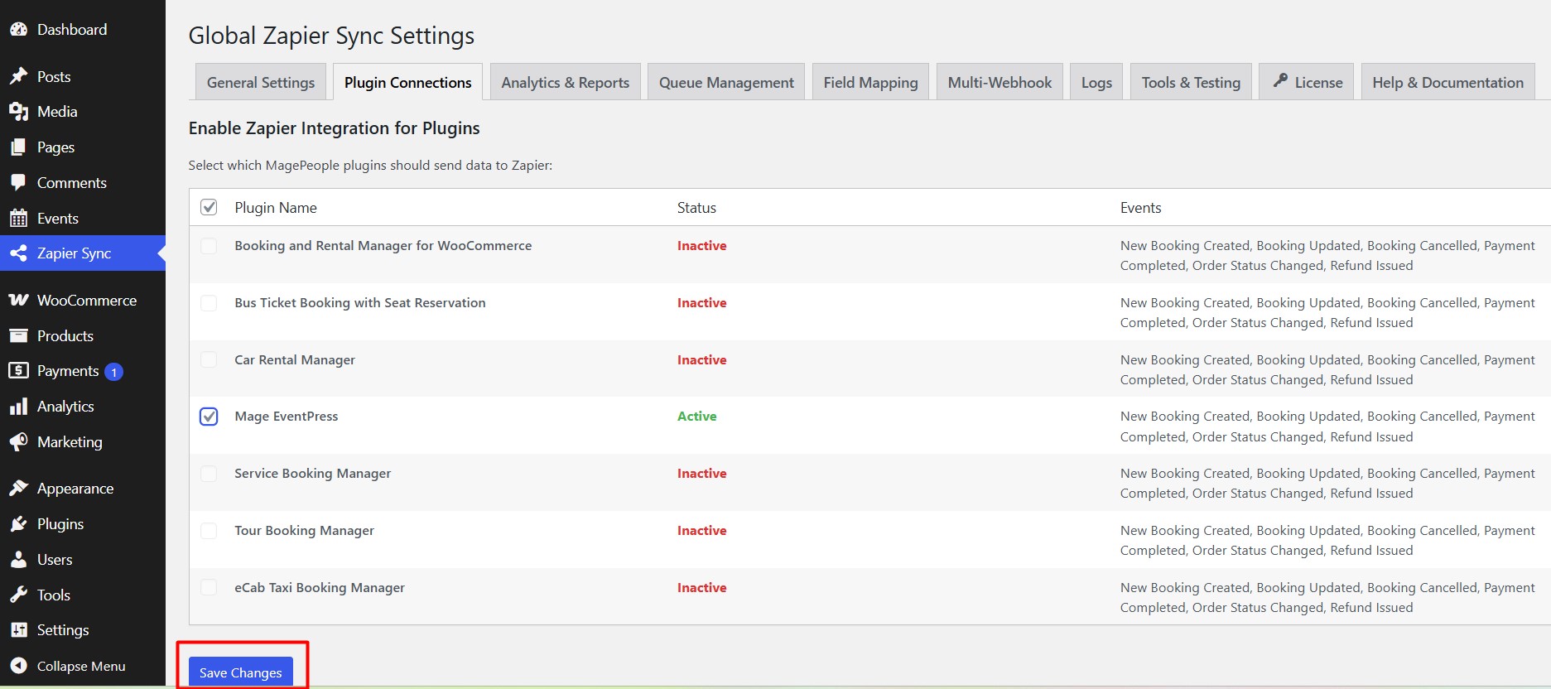Click the Events calendar icon
This screenshot has height=689, width=1551.
(x=18, y=219)
